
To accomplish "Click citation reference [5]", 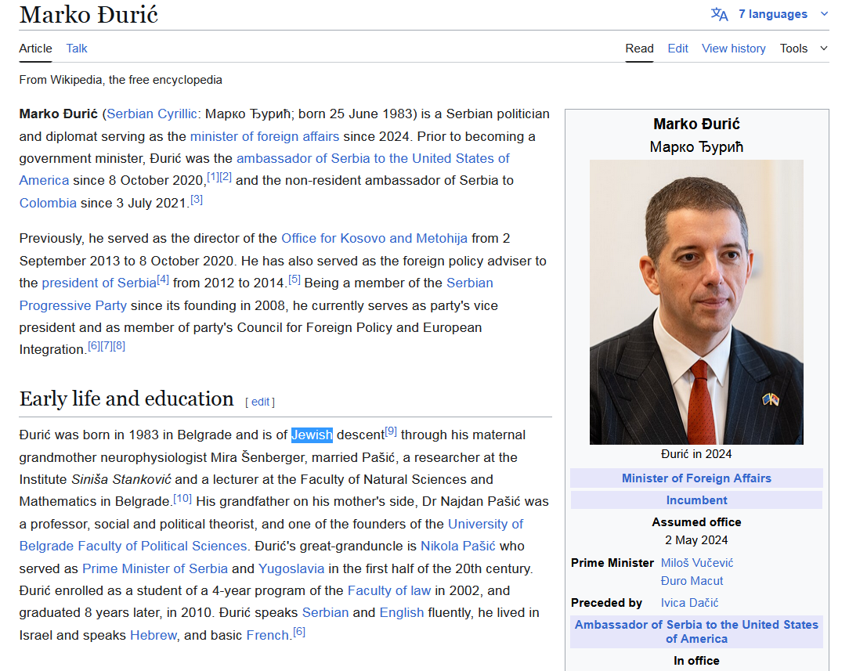I will tap(294, 280).
